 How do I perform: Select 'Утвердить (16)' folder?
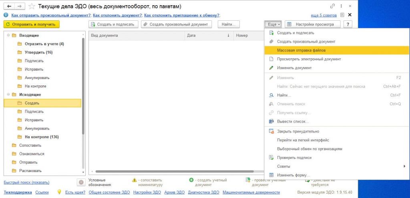point(39,52)
